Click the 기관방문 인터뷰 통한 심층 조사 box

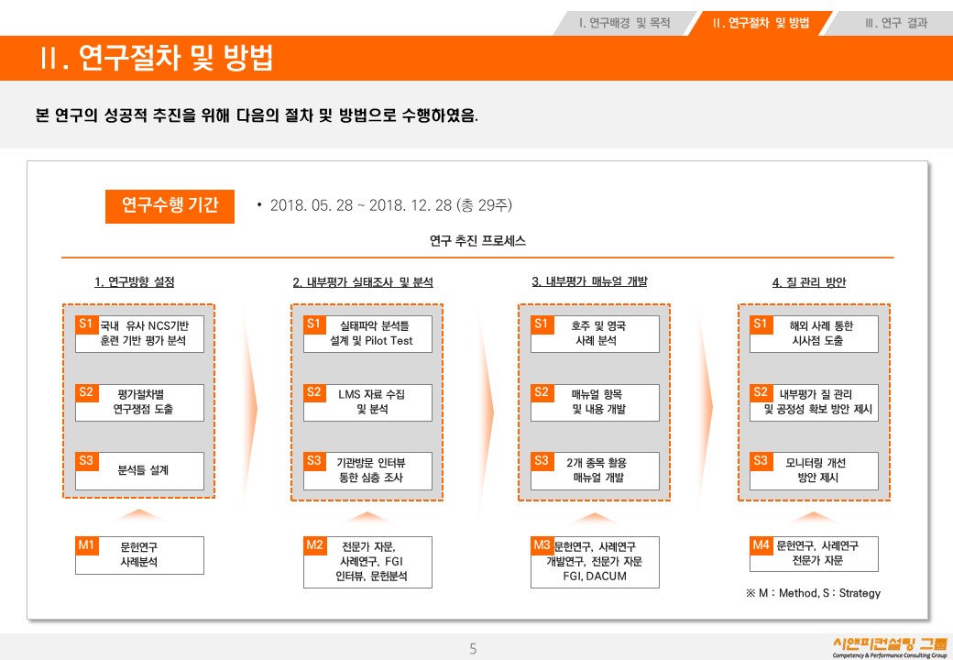click(x=367, y=471)
